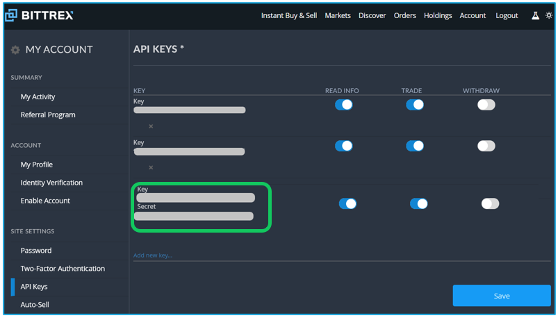This screenshot has width=558, height=318.
Task: Select API Keys in sidebar
Action: tap(34, 287)
